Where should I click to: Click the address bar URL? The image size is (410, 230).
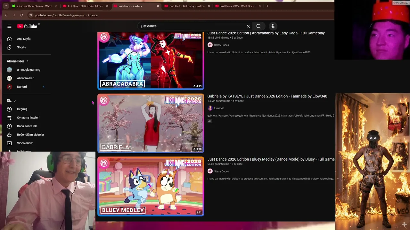[66, 15]
